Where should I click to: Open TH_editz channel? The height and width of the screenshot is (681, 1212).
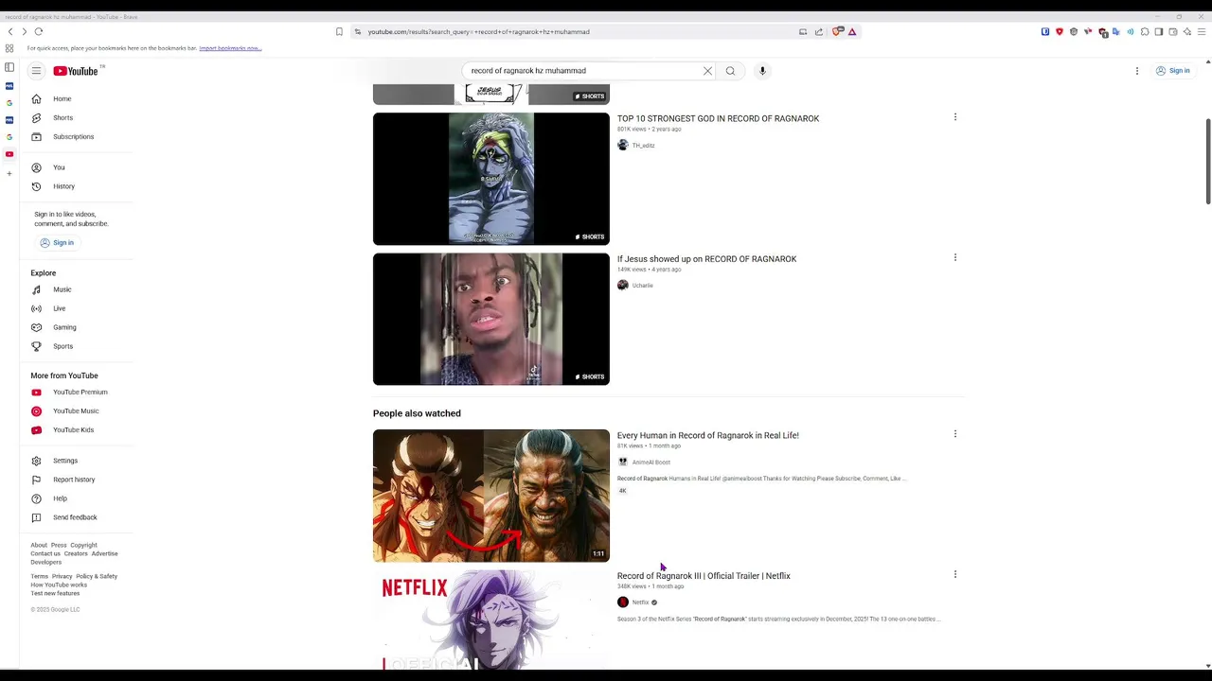pos(643,146)
